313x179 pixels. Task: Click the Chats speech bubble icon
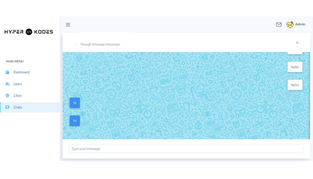(x=7, y=107)
